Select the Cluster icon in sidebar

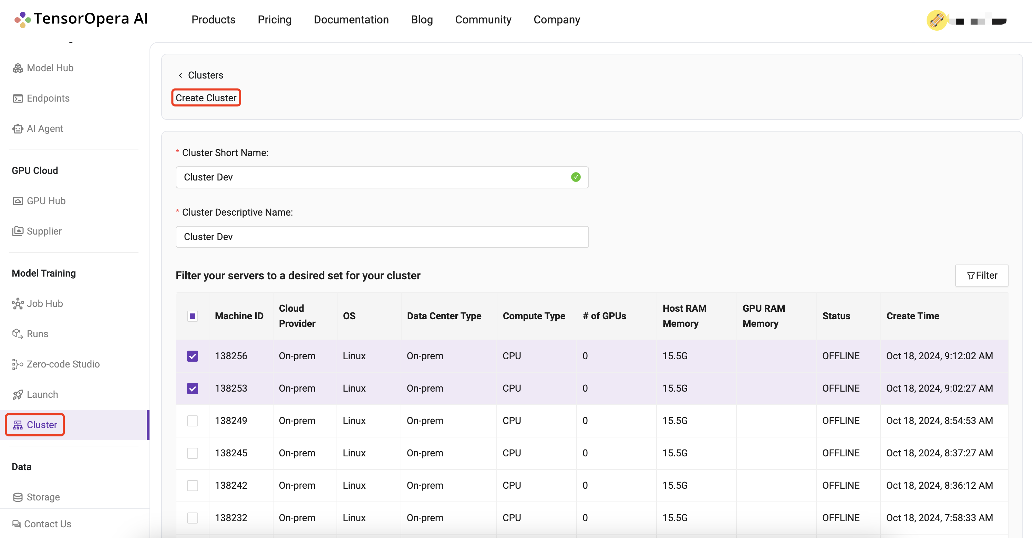pyautogui.click(x=18, y=425)
